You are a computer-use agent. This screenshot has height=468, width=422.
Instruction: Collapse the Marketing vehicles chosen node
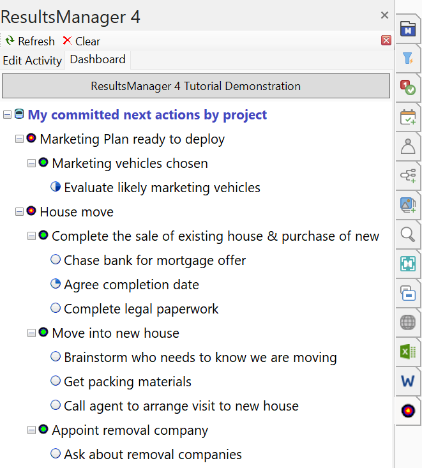click(31, 163)
